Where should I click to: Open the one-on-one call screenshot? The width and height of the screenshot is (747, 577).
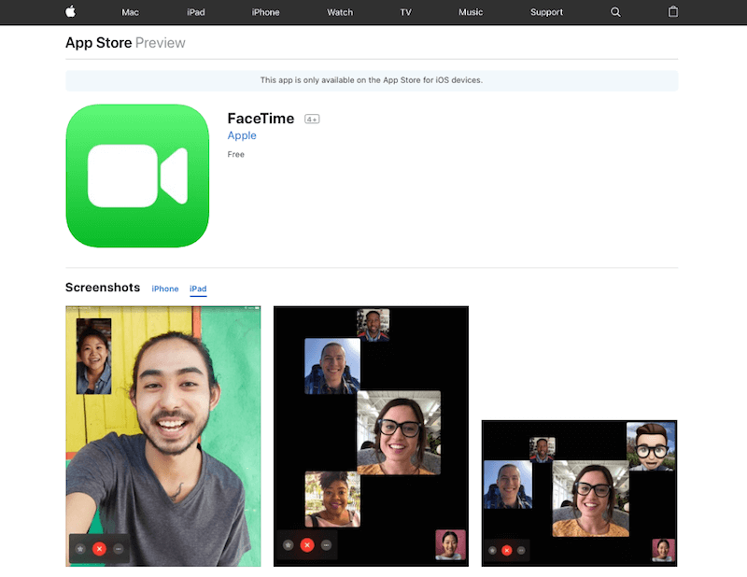point(162,436)
